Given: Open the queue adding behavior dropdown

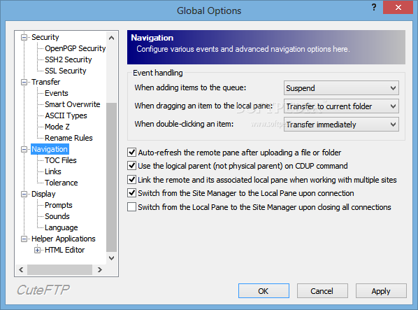Looking at the screenshot, I should tap(341, 88).
